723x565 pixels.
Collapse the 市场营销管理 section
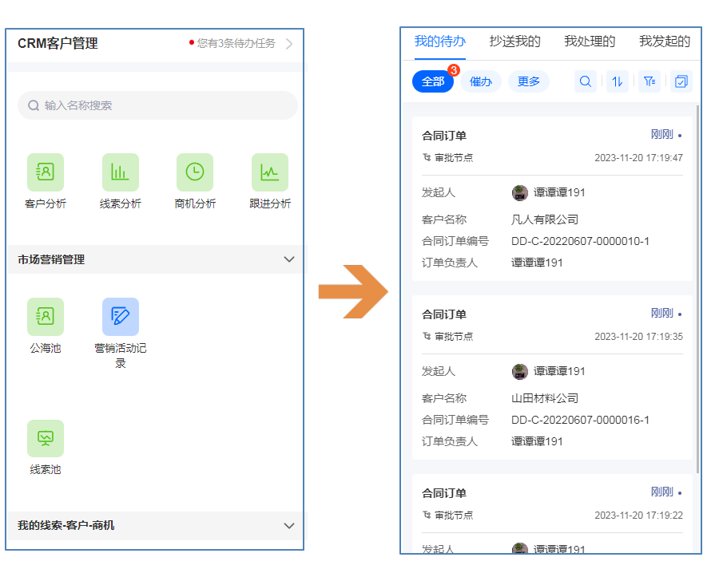pos(289,259)
